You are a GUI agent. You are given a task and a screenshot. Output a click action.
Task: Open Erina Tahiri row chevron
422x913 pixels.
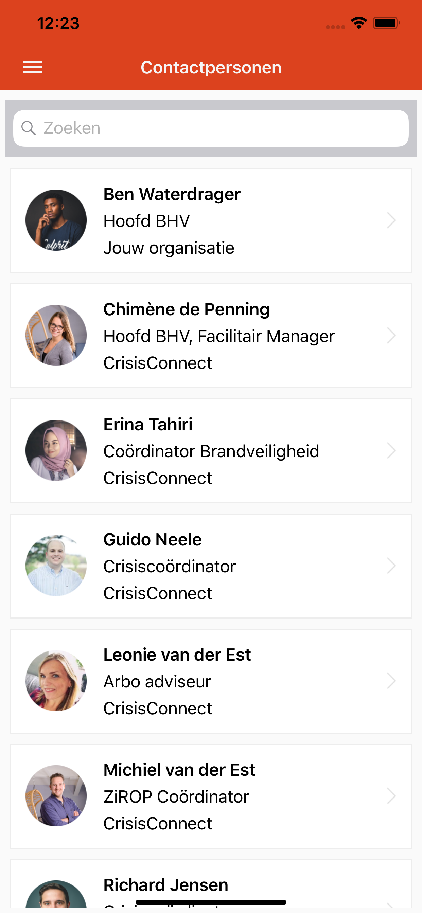[x=391, y=450]
